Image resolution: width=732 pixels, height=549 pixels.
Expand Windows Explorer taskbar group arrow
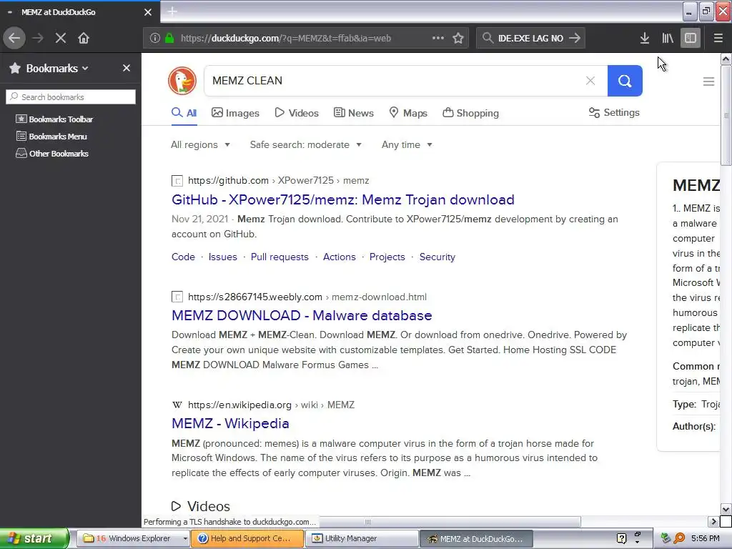pos(185,538)
